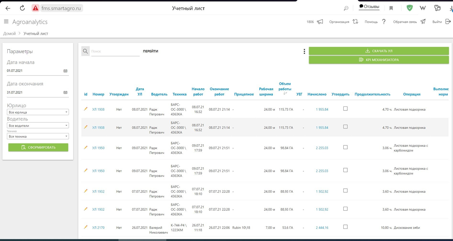Open the three-dot table options menu
Screen dimensions: 453x241
click(304, 52)
